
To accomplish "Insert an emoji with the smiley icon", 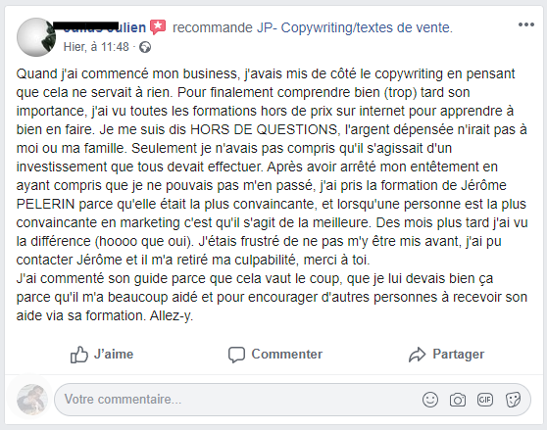I will click(x=430, y=400).
